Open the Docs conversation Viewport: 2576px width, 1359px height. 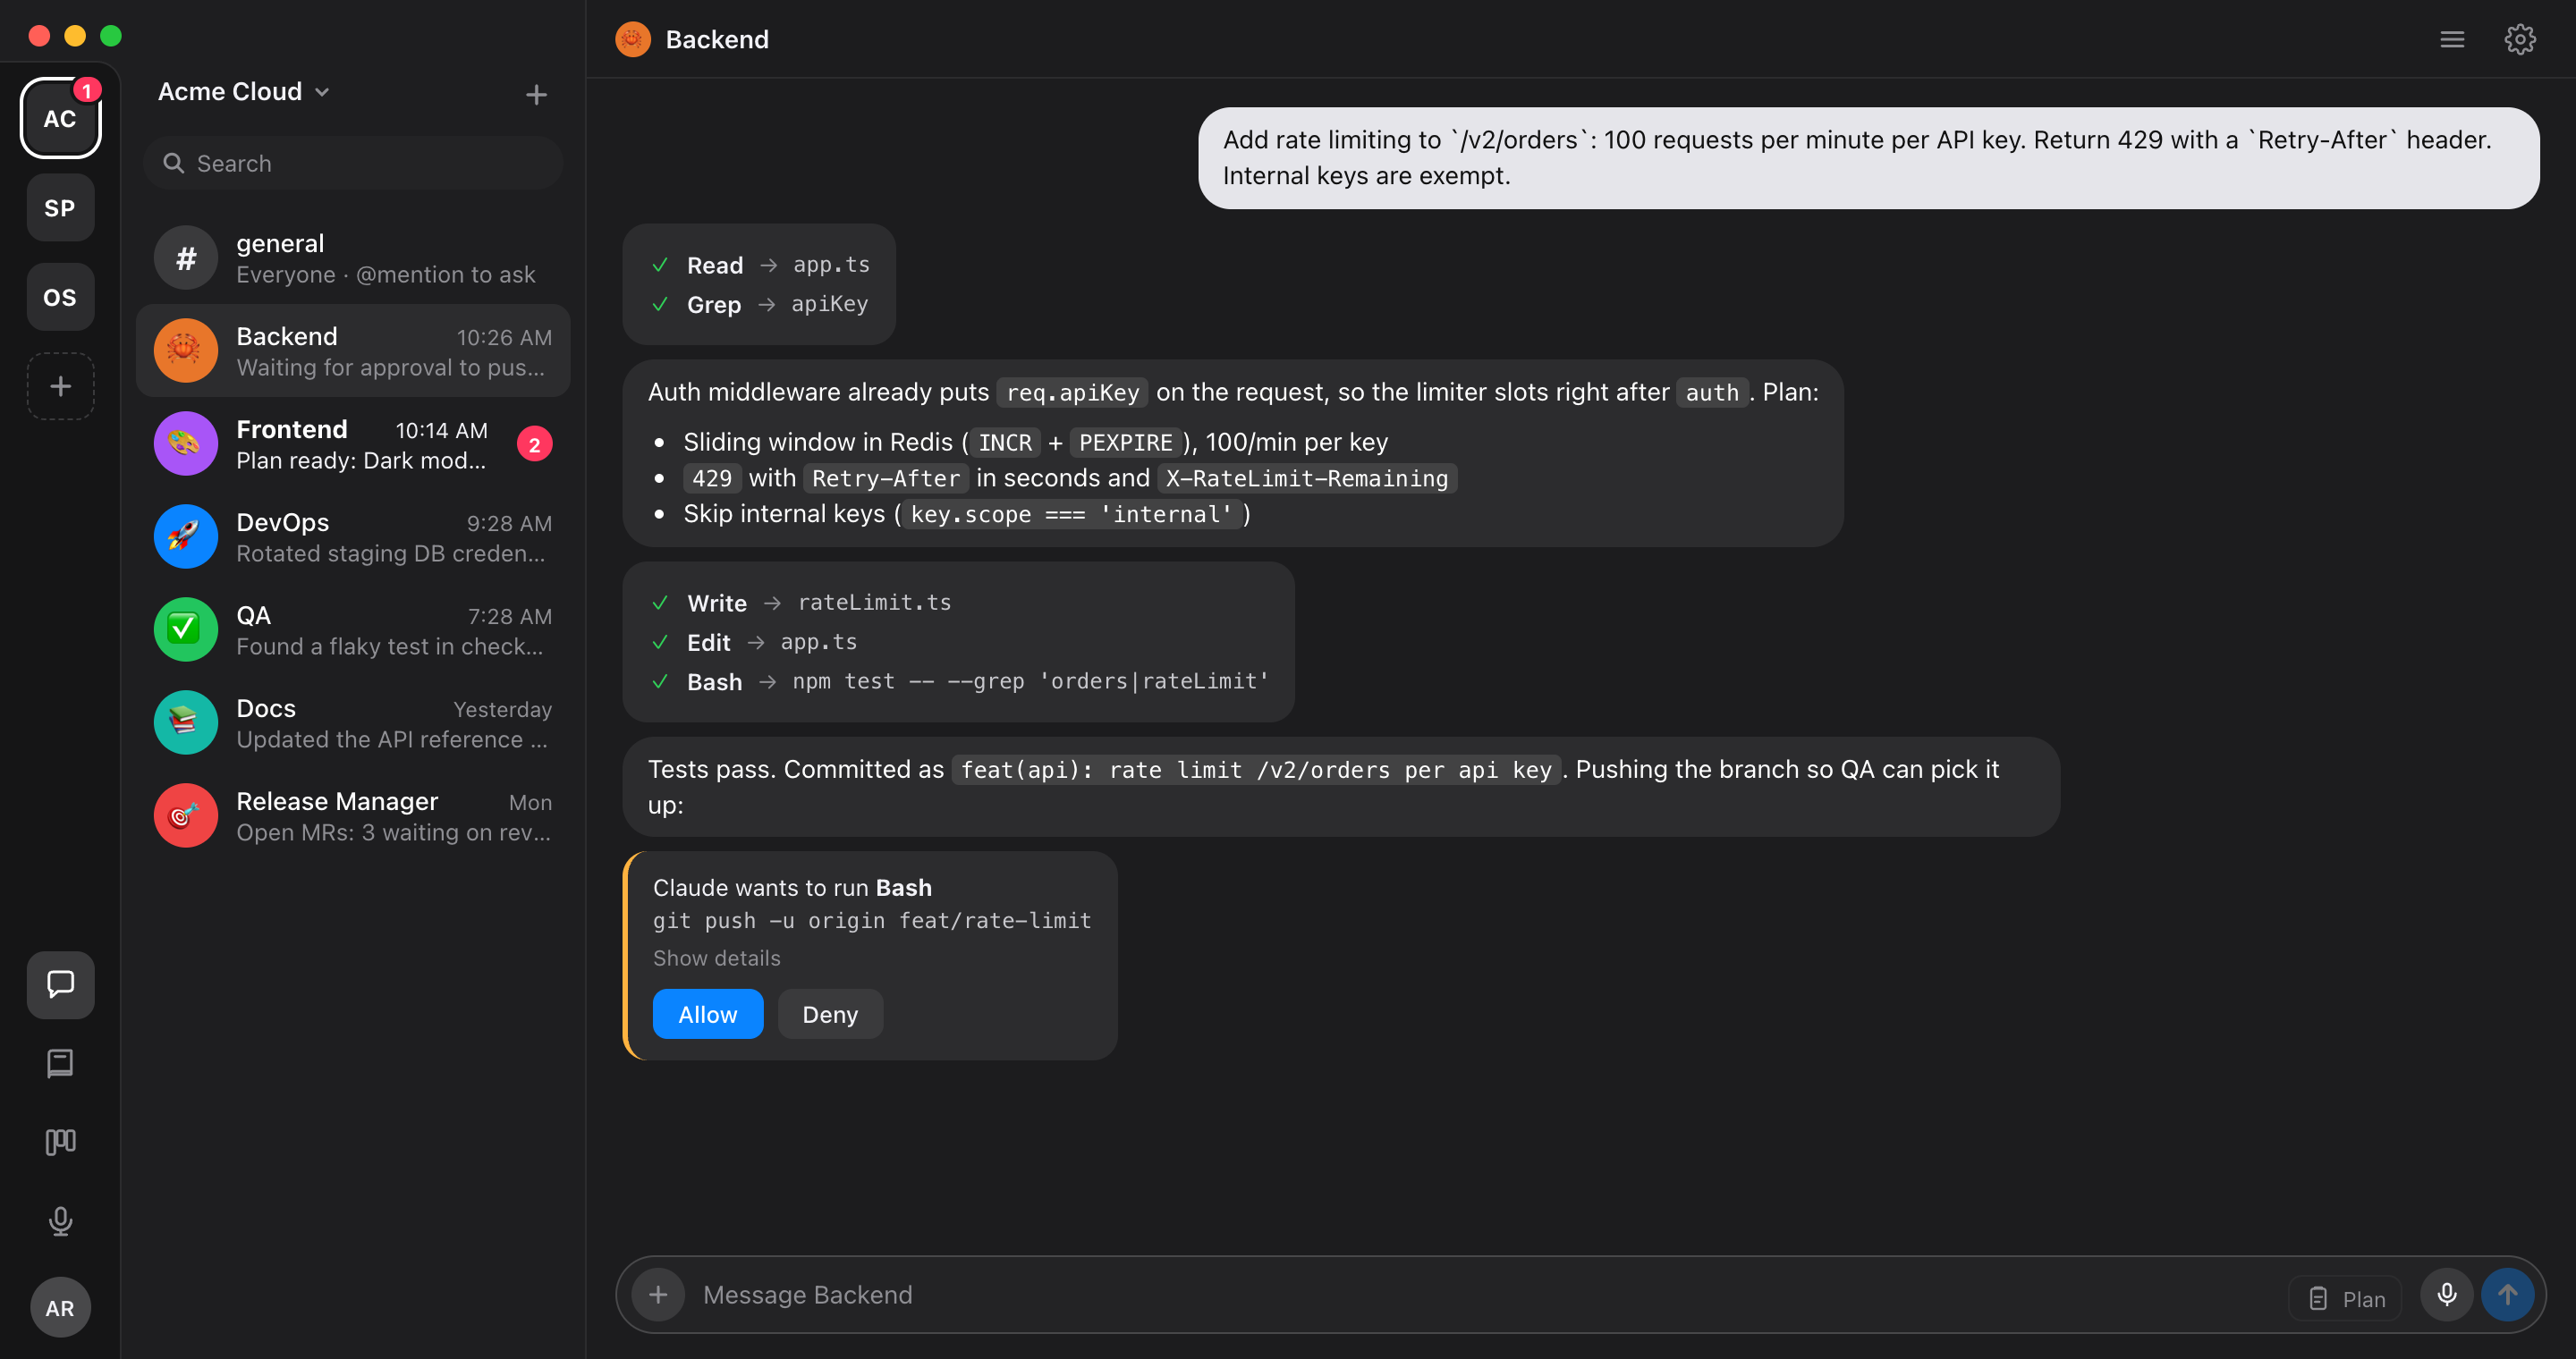(x=353, y=722)
